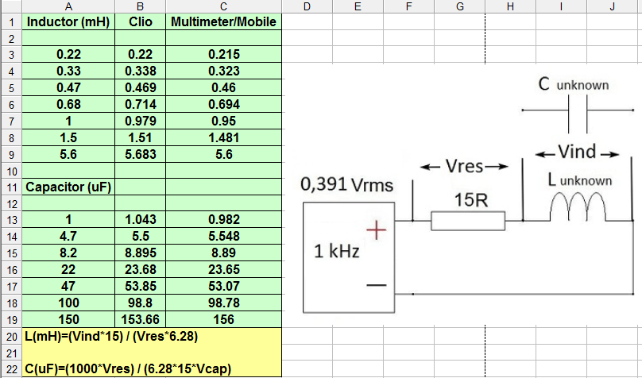
Task: Click the C(uF) formula cell
Action: (152, 369)
